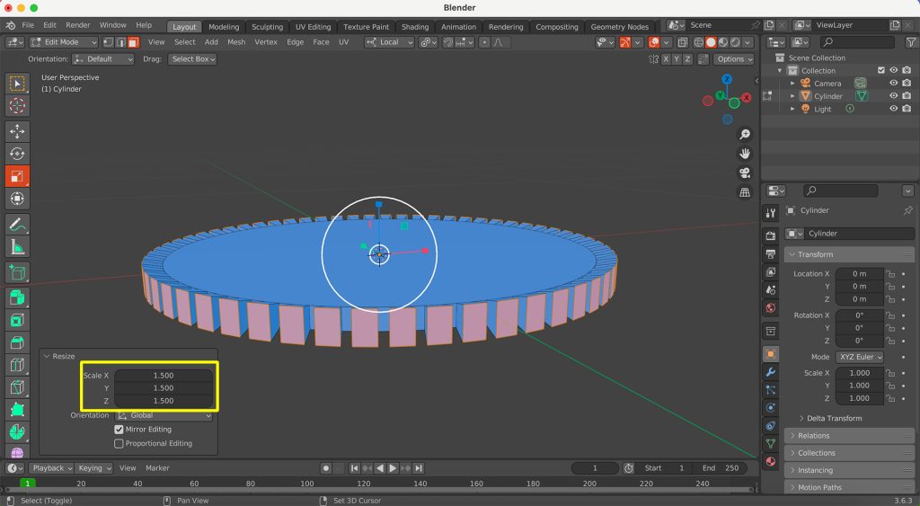920x506 pixels.
Task: Toggle camera view icon in viewport
Action: 745,173
